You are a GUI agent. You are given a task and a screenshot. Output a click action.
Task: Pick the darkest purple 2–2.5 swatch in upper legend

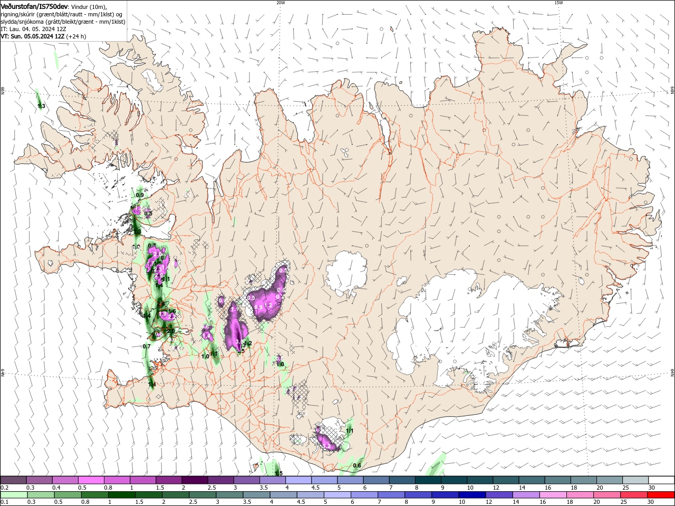[195, 480]
